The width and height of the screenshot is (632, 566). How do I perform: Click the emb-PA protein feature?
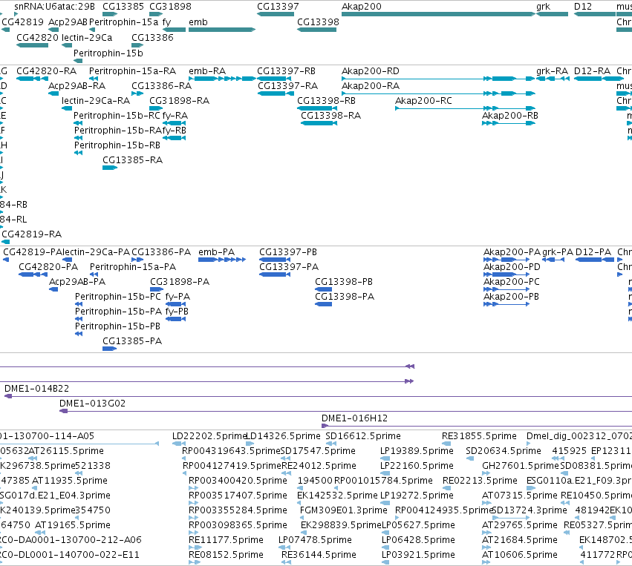222,260
